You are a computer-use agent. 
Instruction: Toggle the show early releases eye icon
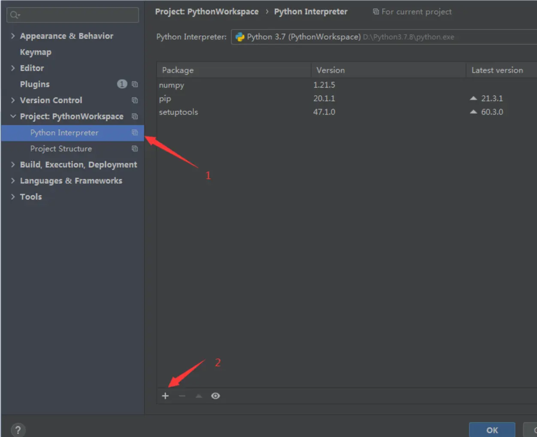[215, 396]
